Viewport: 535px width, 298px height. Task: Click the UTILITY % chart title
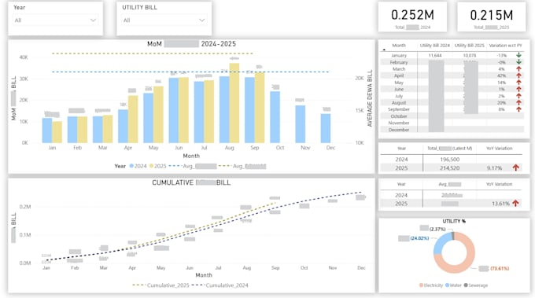454,221
